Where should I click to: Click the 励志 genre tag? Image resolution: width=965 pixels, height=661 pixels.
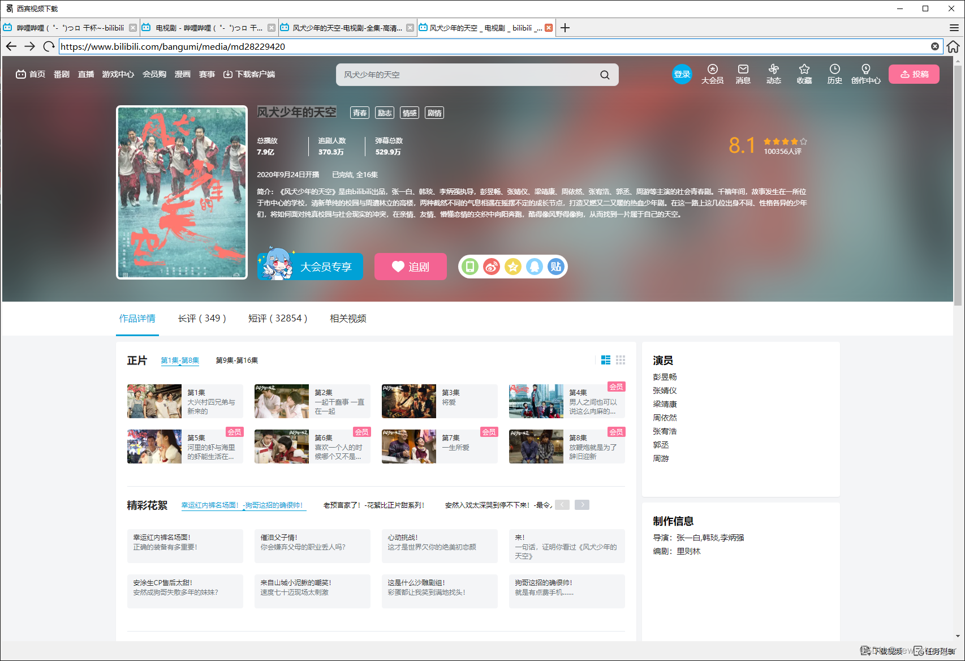pos(385,113)
